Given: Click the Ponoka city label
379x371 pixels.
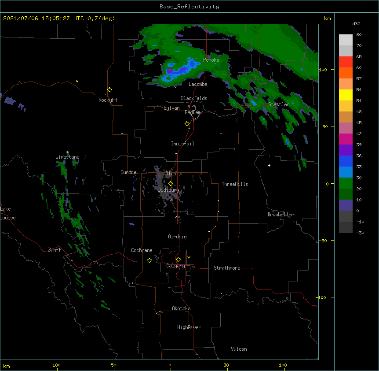Looking at the screenshot, I should pyautogui.click(x=211, y=60).
